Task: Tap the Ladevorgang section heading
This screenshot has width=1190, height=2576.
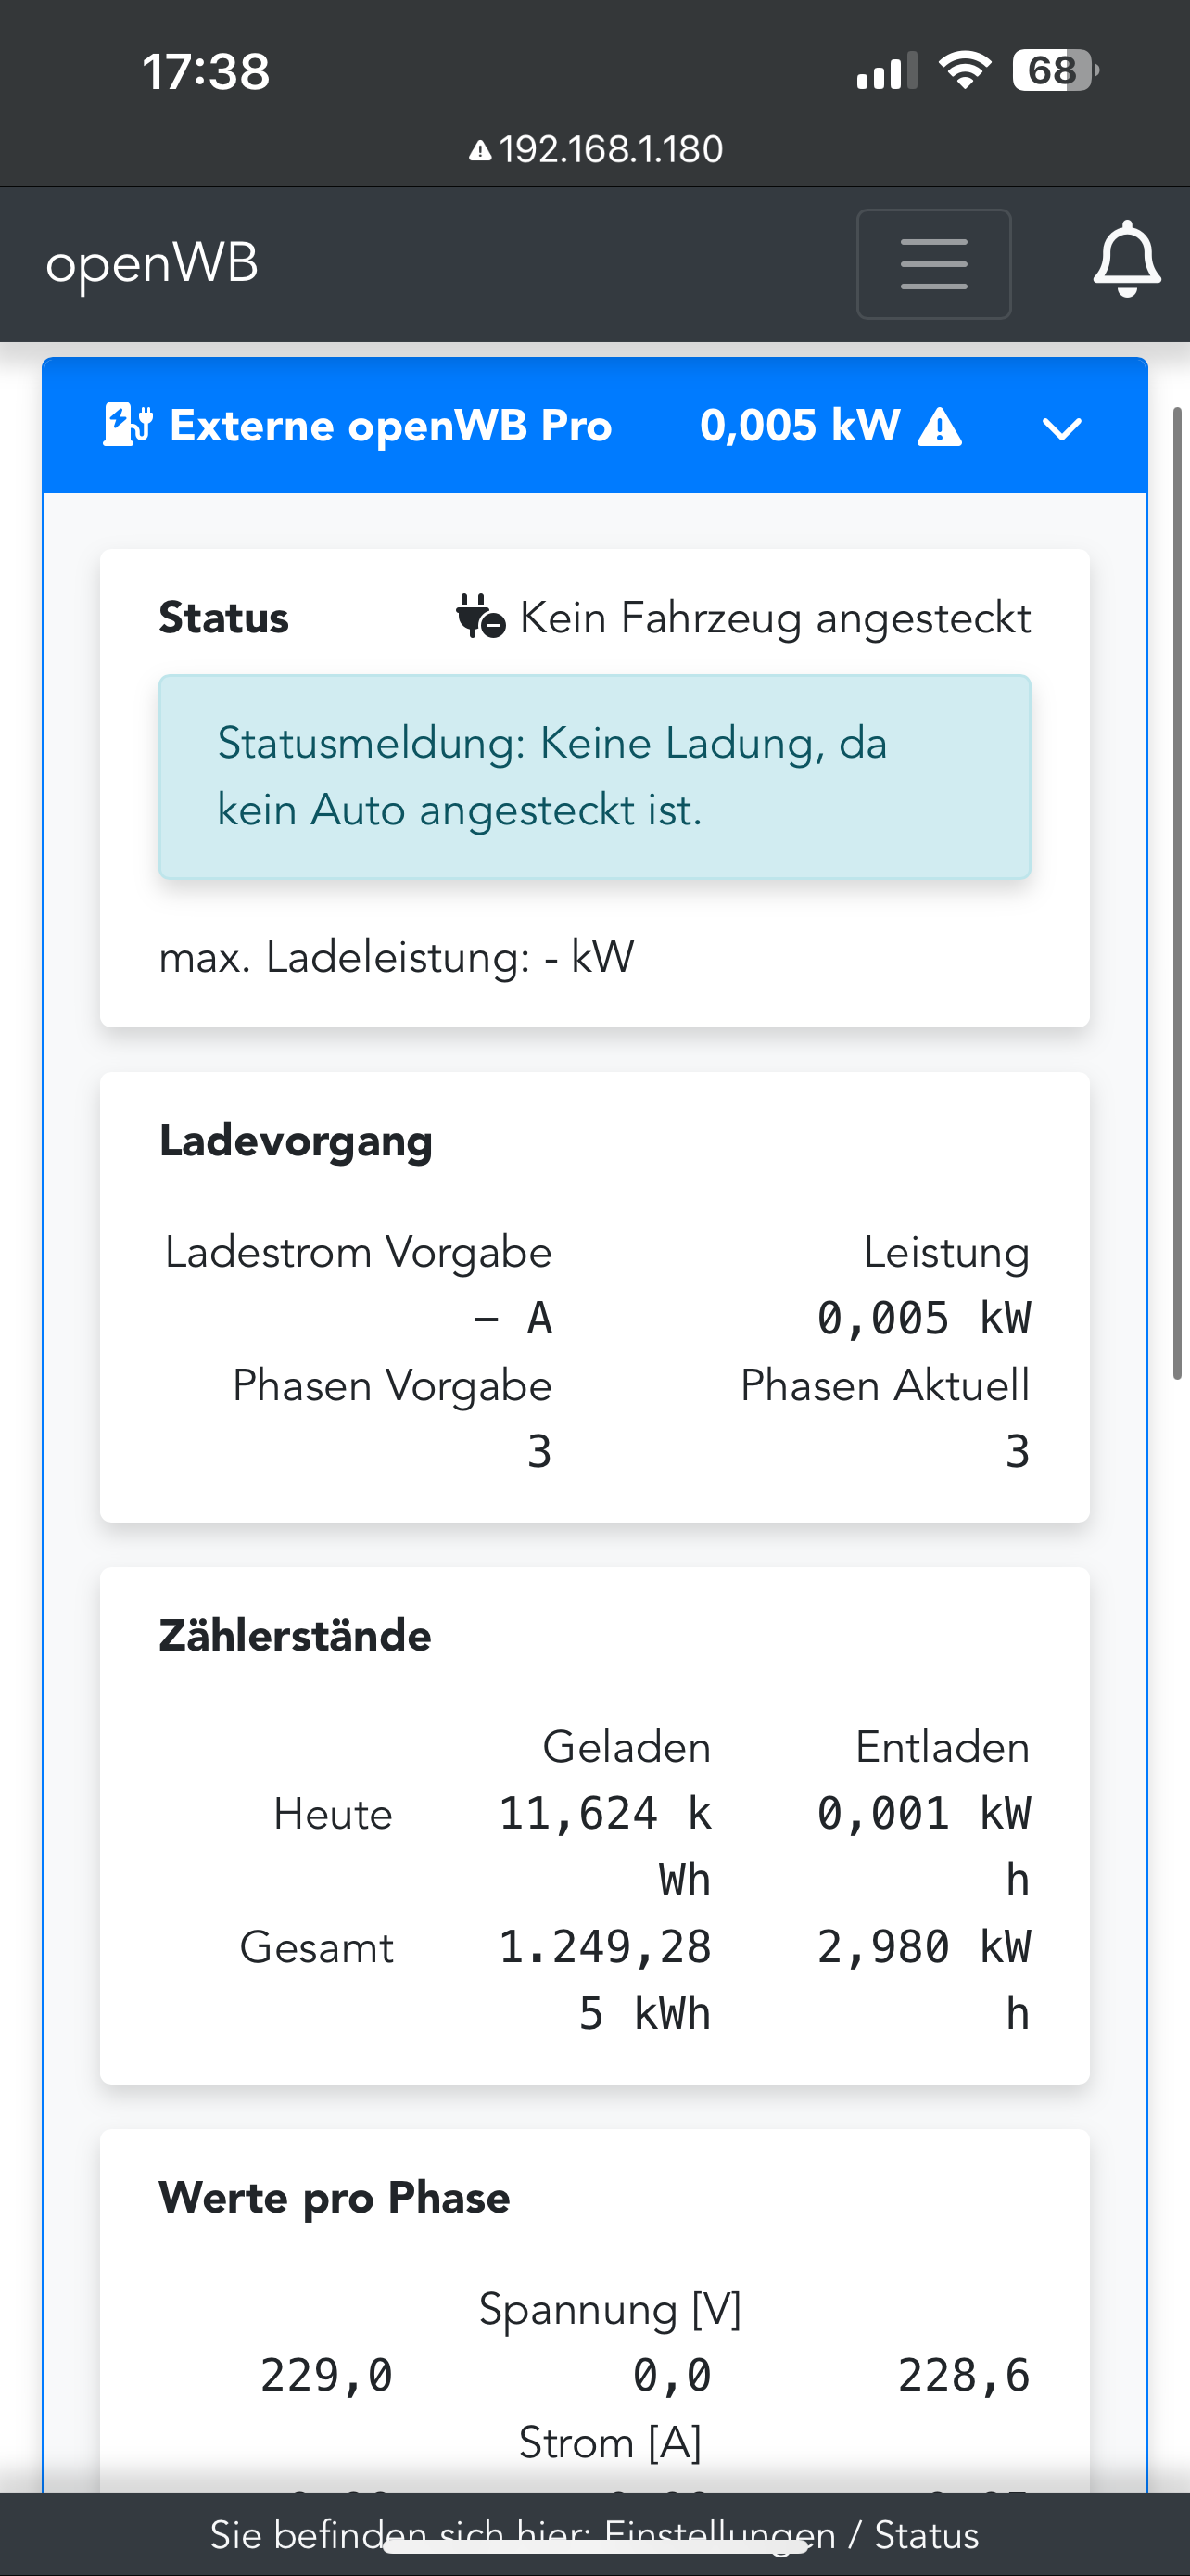Action: tap(296, 1141)
